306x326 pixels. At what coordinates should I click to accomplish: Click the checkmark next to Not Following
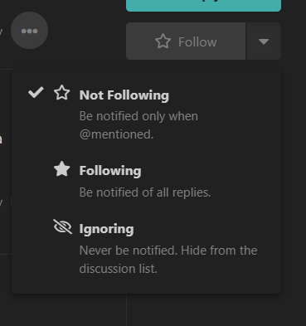[36, 92]
